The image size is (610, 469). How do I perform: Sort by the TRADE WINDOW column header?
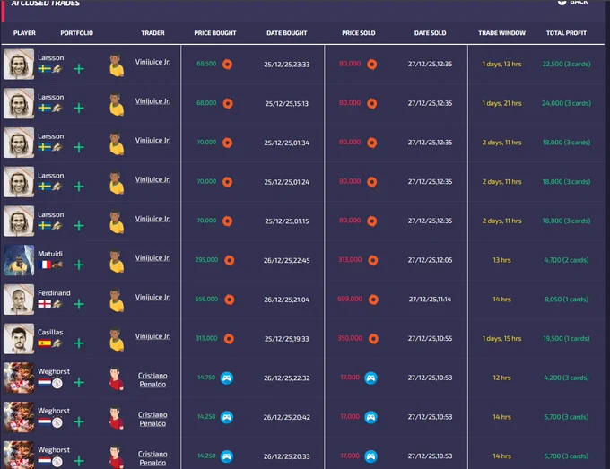point(501,33)
